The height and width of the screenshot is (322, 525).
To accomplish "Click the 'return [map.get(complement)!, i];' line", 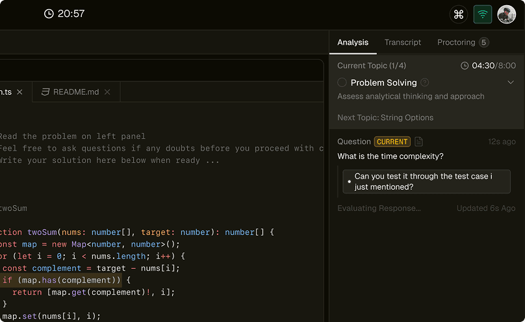I will (94, 292).
